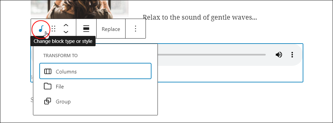Transform the block to Group
This screenshot has height=123, width=333.
(95, 101)
